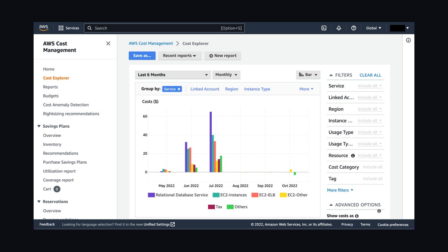Click the tallest Jul 2022 purple bar
The height and width of the screenshot is (252, 448).
[x=211, y=142]
